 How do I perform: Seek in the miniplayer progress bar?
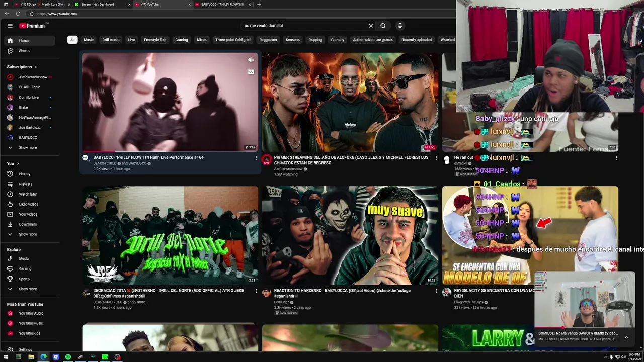[x=585, y=327]
